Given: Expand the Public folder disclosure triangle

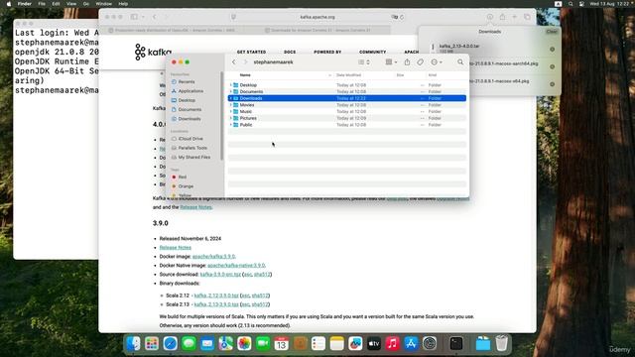Looking at the screenshot, I should (x=231, y=125).
